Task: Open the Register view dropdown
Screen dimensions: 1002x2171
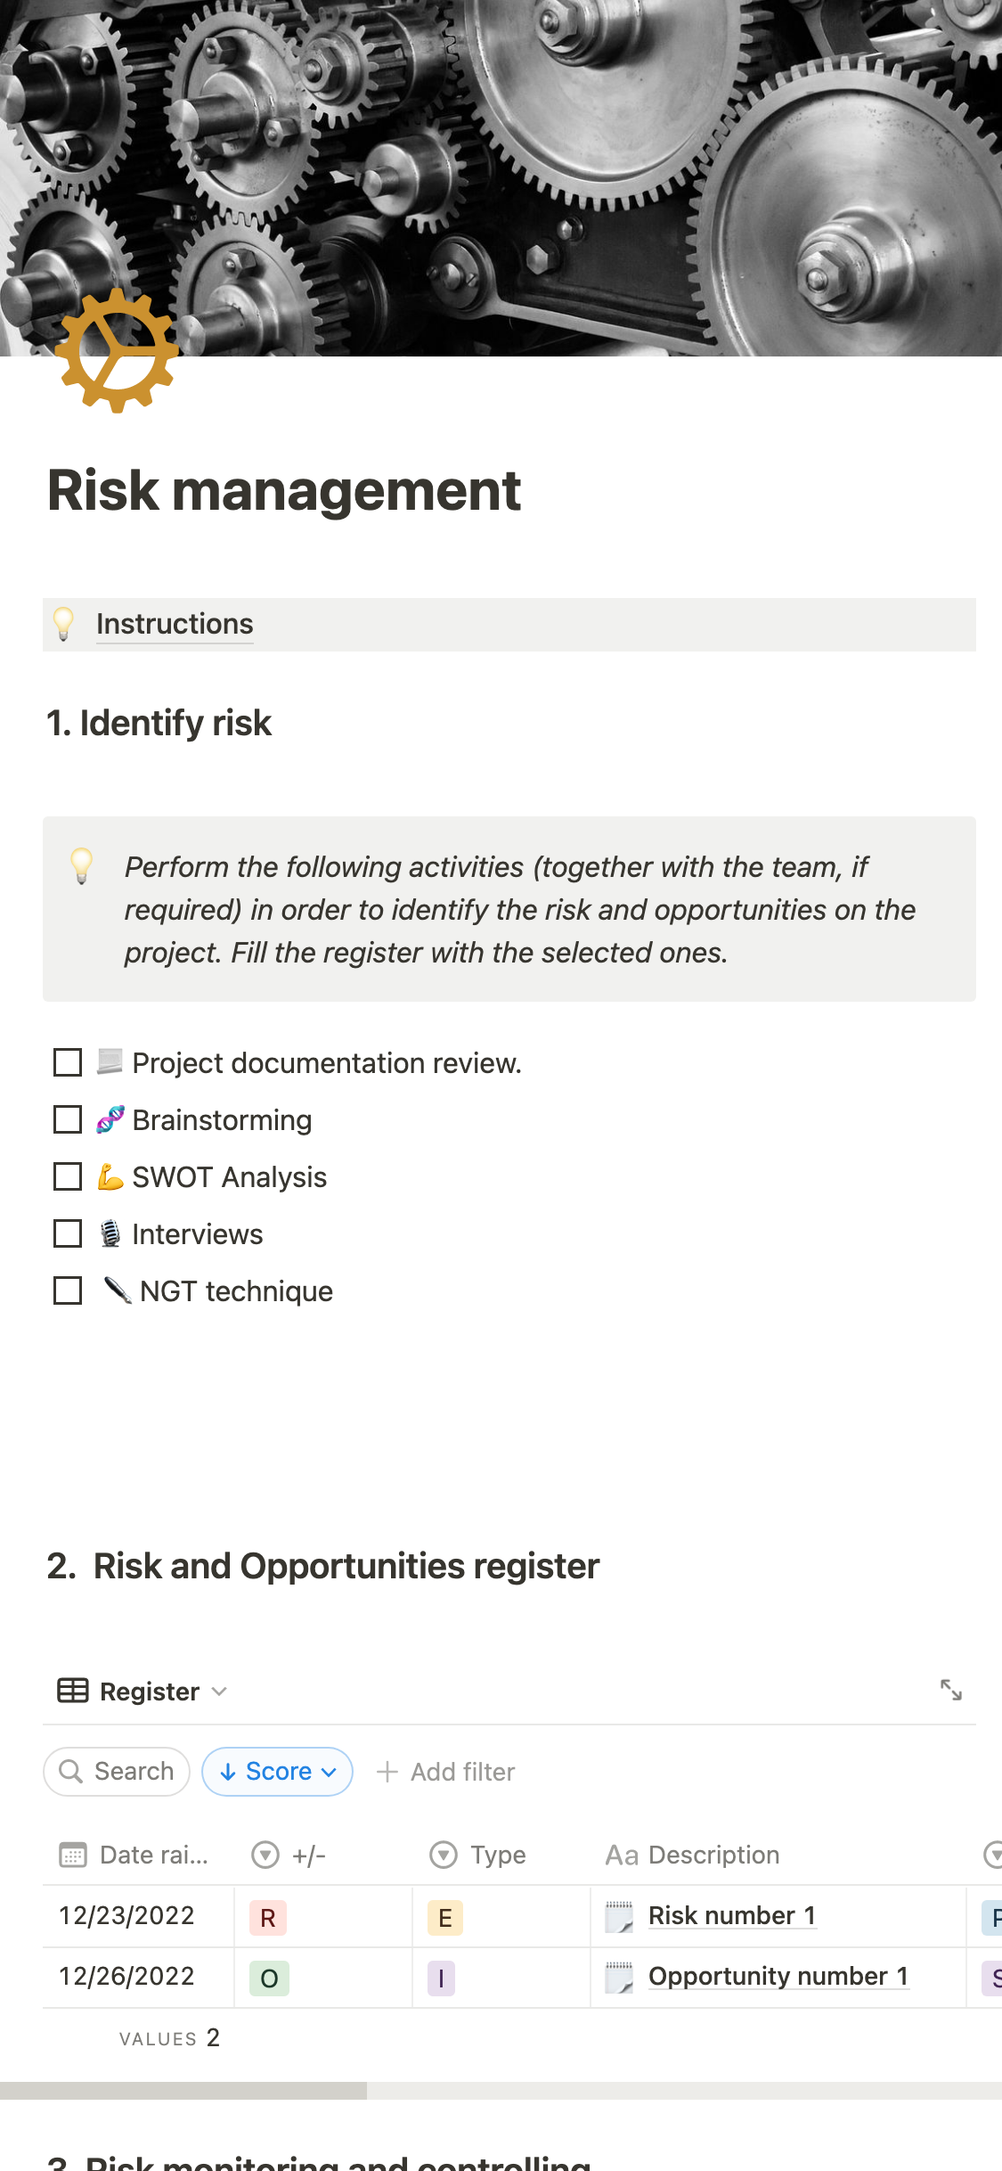Action: pyautogui.click(x=219, y=1691)
